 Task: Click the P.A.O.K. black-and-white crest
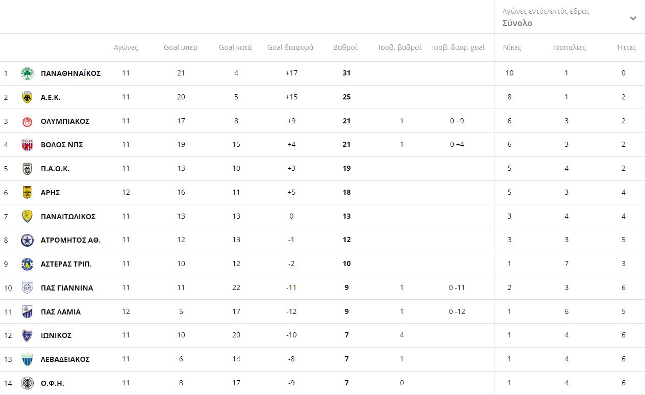[27, 169]
